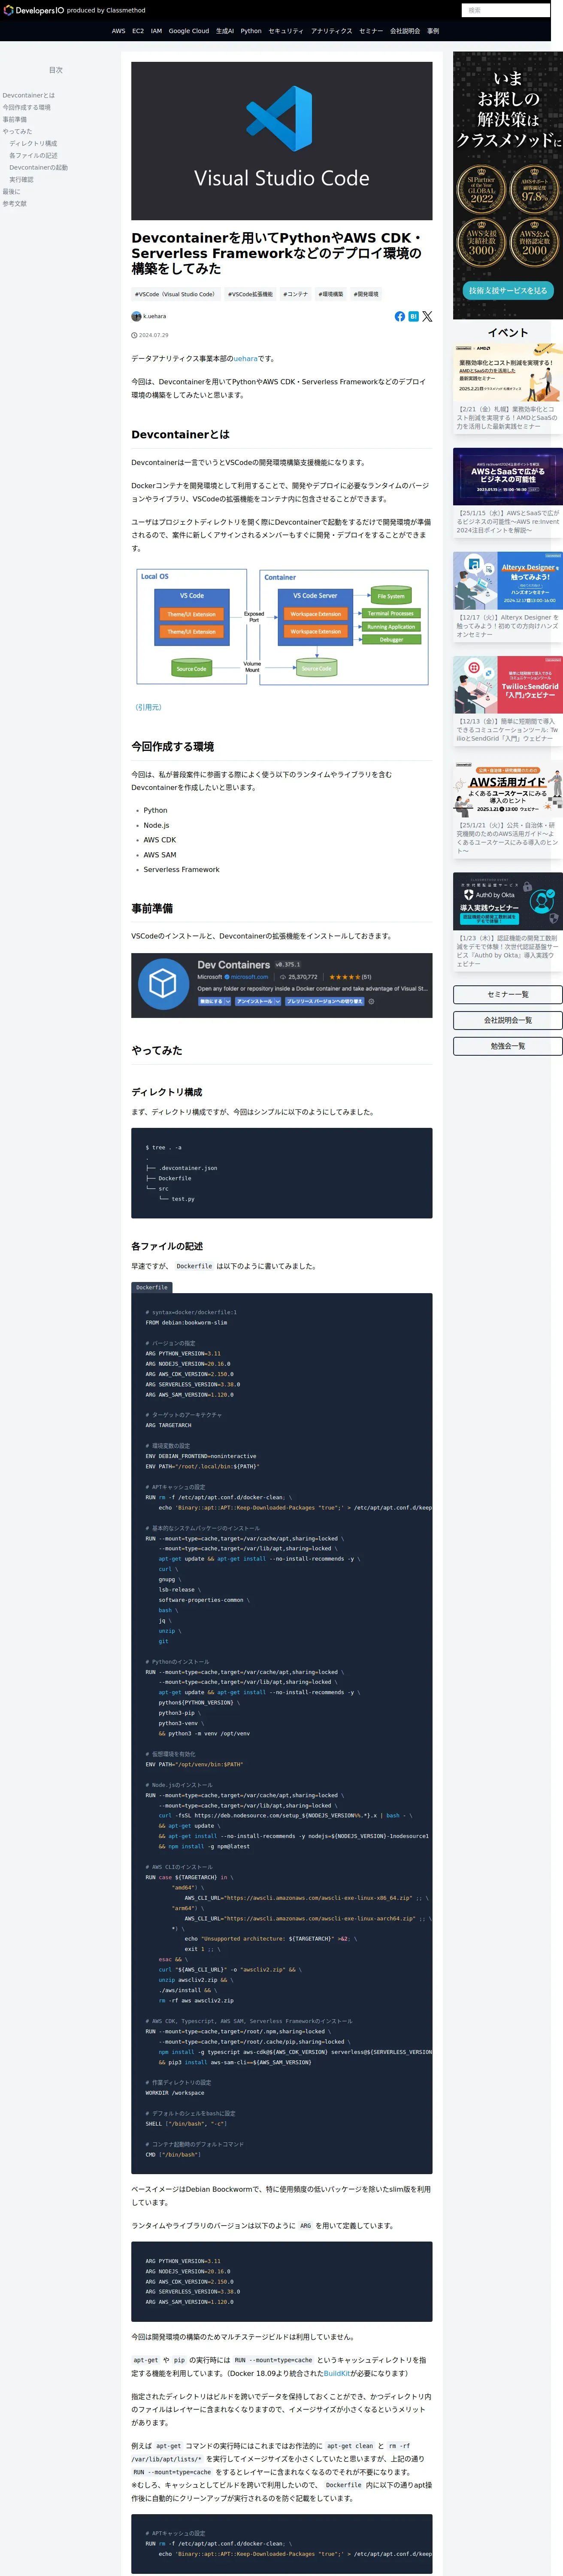Jump to 実行確認 in the table of contents
Viewport: 563px width, 2576px height.
coord(21,179)
